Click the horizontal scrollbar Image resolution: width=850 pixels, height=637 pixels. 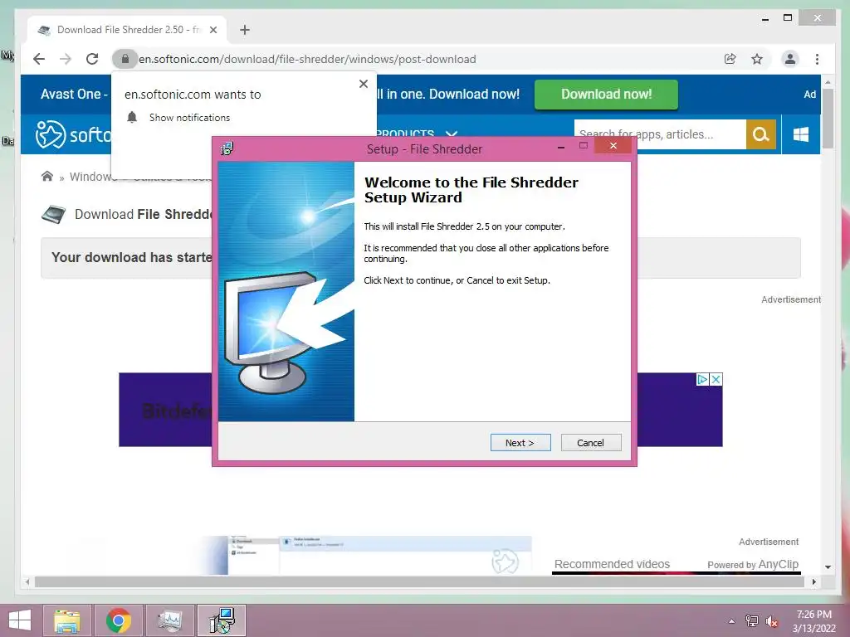[x=419, y=581]
